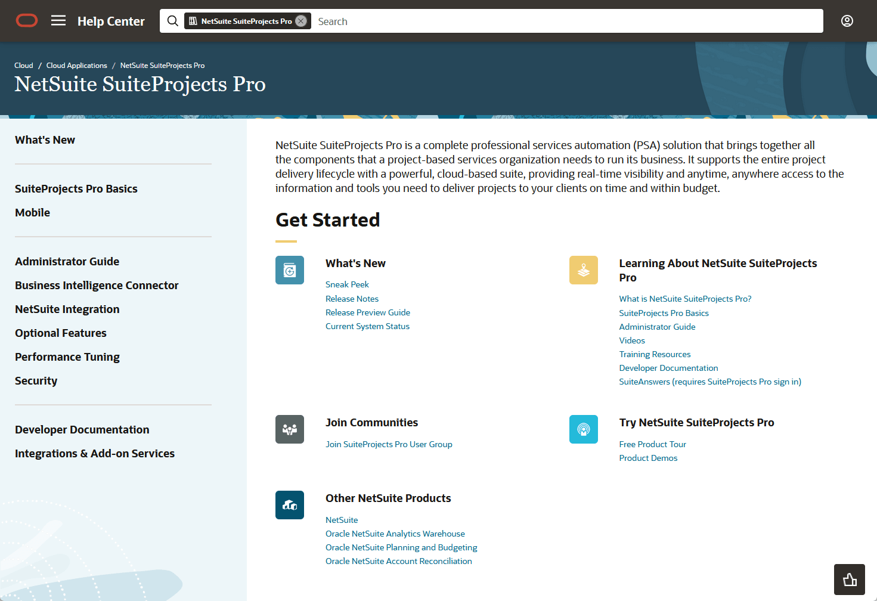Click the Other NetSuite Products icon

tap(290, 505)
